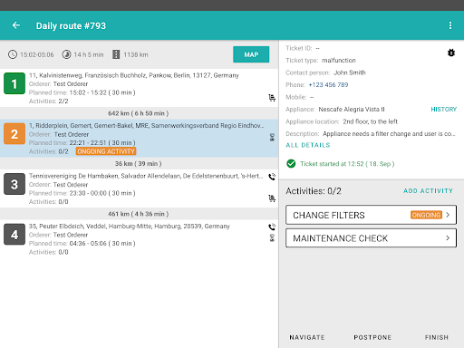This screenshot has height=348, width=464.
Task: Open the MAP view
Action: tap(251, 54)
